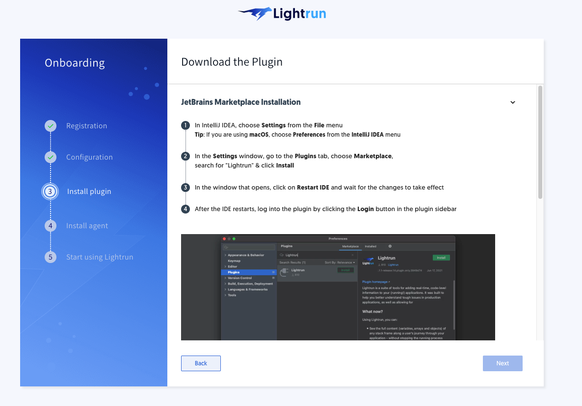Click the macOS Preferences tip text
Screen dimensions: 582x406
click(298, 135)
